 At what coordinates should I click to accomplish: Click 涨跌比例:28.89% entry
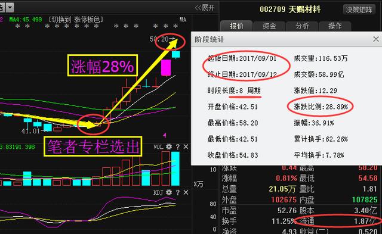pyautogui.click(x=321, y=107)
